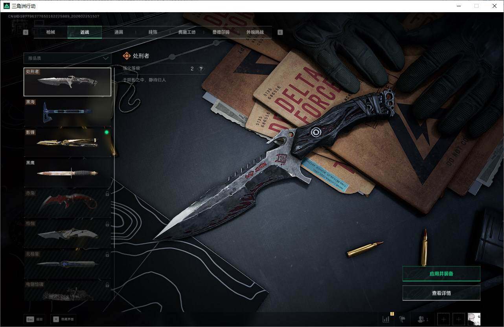Click the player avatar in bottom corner

474,319
